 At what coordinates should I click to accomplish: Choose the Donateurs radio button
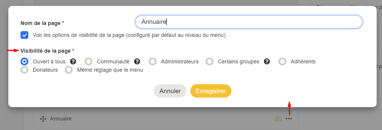pos(24,70)
